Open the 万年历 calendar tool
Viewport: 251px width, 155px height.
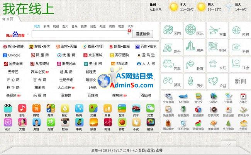click(243, 98)
